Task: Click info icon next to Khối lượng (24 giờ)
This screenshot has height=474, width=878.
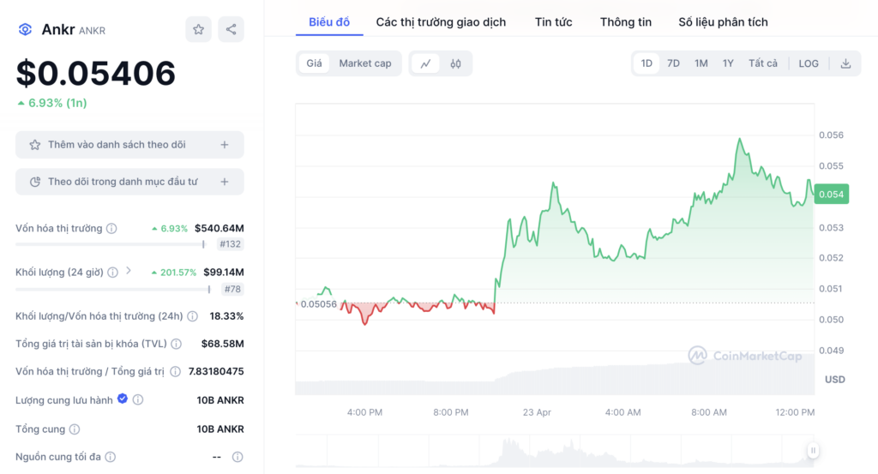Action: [112, 273]
